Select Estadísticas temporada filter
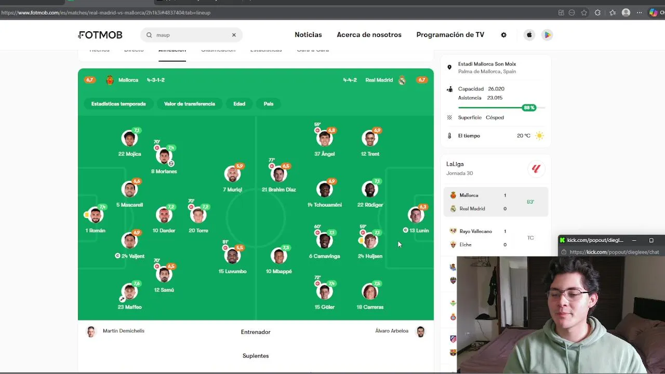The height and width of the screenshot is (374, 665). pos(118,104)
